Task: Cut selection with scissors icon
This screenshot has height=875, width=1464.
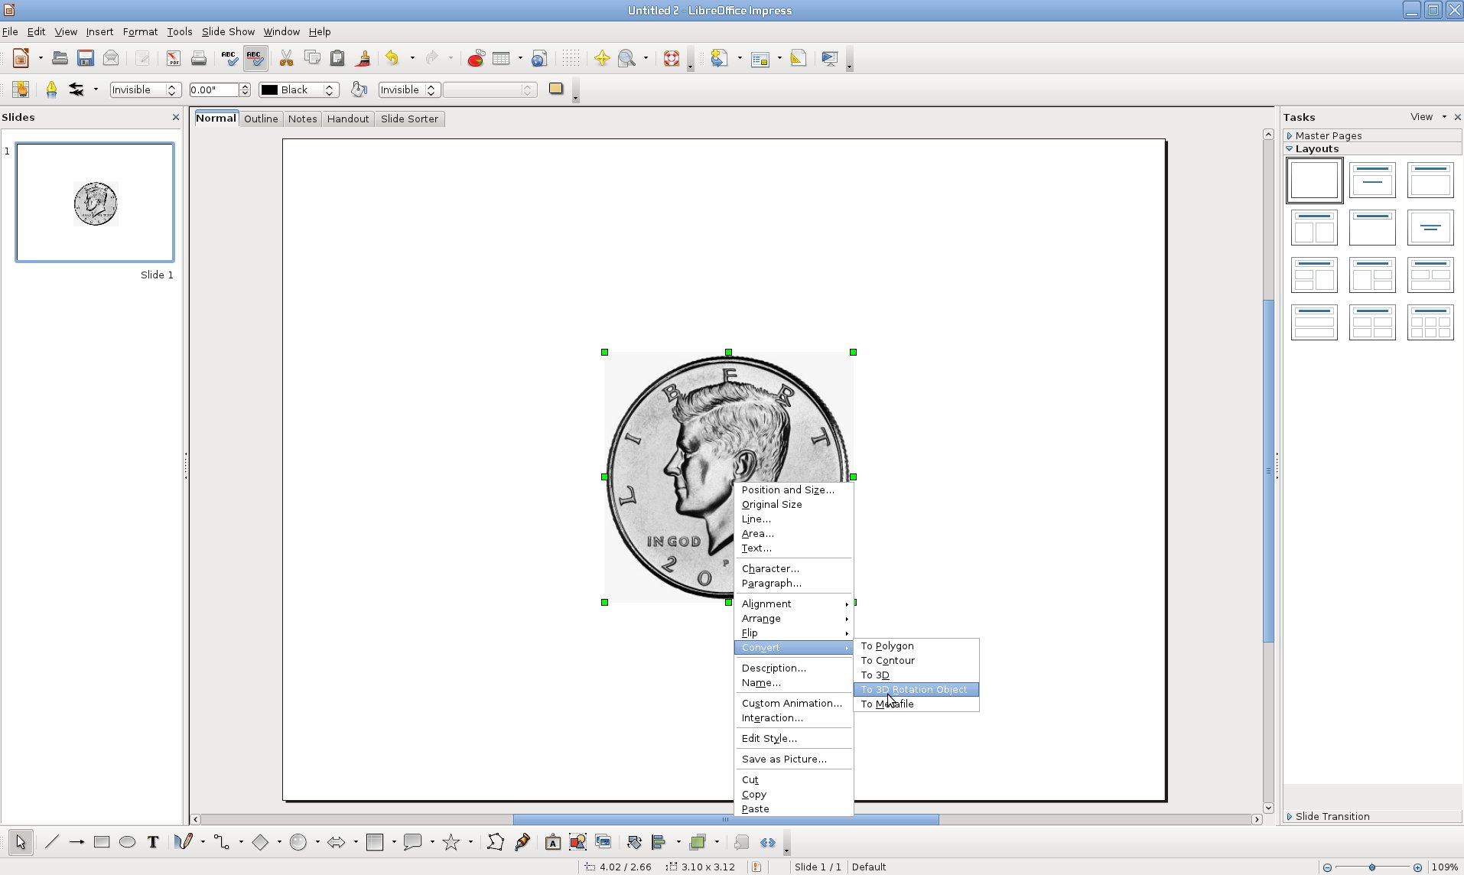Action: tap(286, 58)
